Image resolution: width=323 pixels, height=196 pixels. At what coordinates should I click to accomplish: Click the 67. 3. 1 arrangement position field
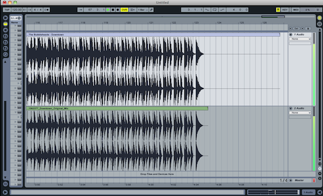tap(95, 10)
